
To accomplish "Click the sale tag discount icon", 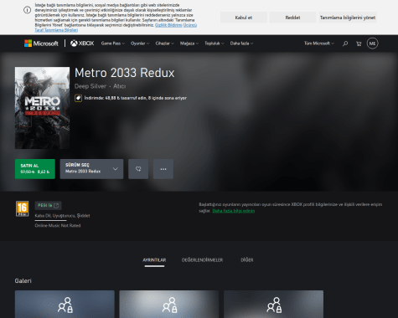I will 78,98.
